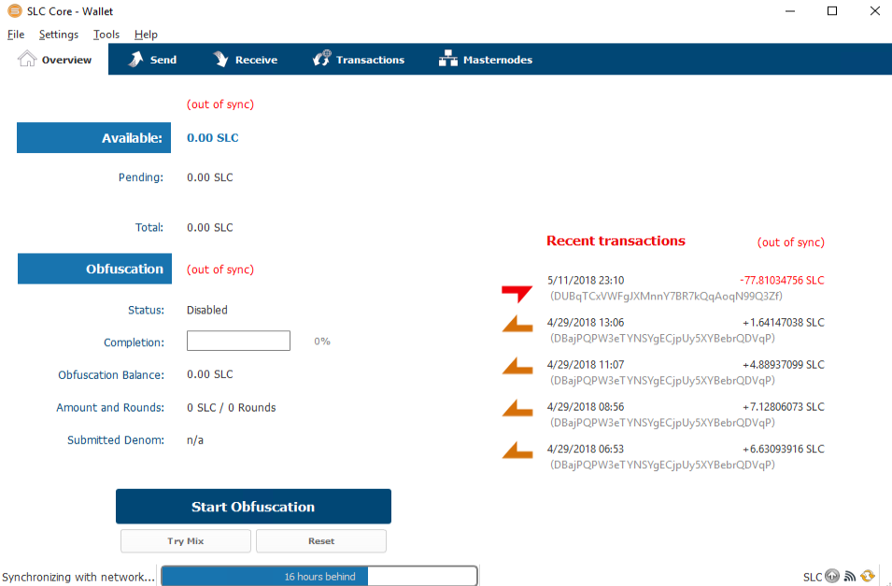The height and width of the screenshot is (586, 892).
Task: Click the Masternodes network icon
Action: coord(447,59)
